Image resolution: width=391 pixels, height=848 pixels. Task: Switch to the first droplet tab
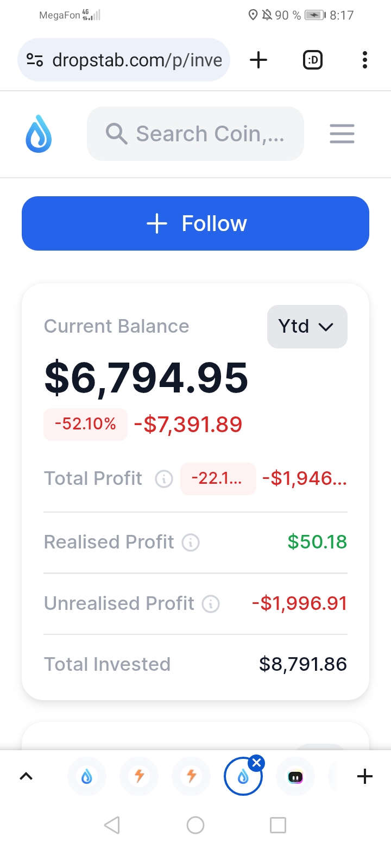[x=87, y=777]
